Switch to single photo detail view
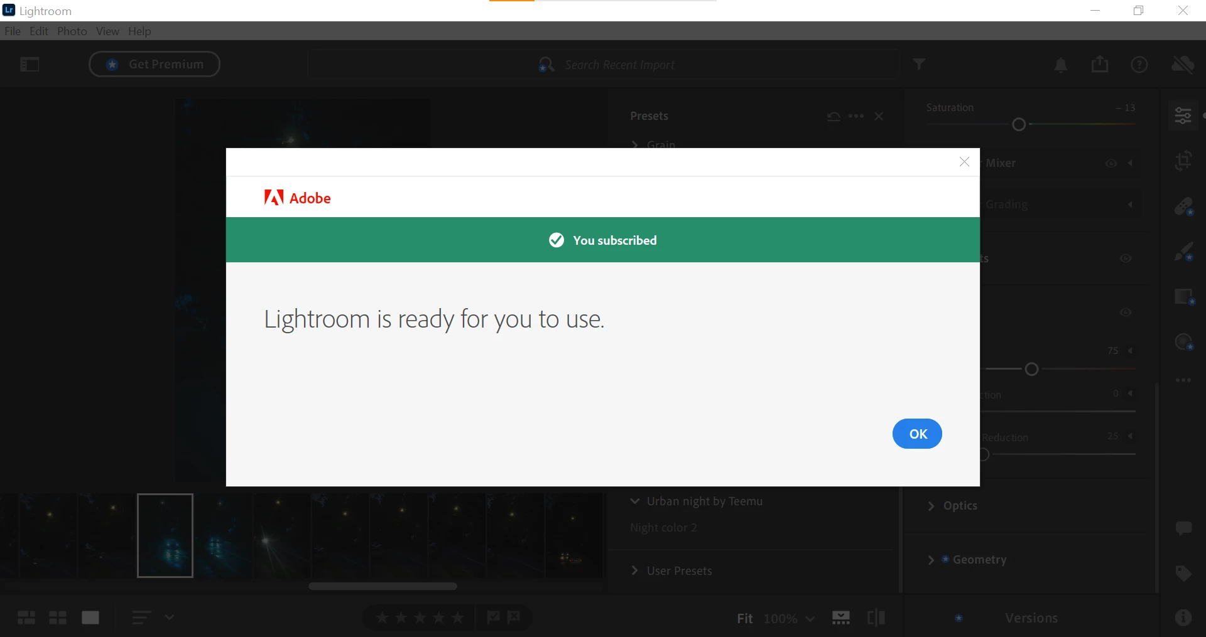Image resolution: width=1206 pixels, height=637 pixels. pos(90,618)
